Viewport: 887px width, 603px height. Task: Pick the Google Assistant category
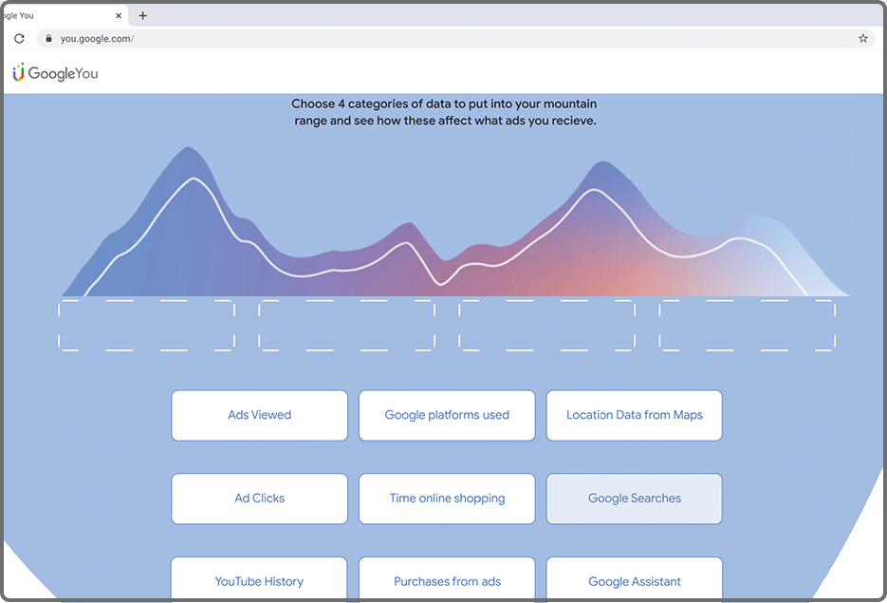click(x=634, y=578)
